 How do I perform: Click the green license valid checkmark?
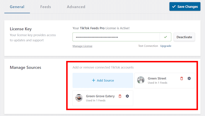click(x=165, y=37)
